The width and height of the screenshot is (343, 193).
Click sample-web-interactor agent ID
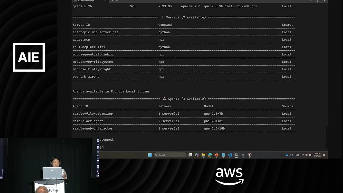(x=93, y=128)
